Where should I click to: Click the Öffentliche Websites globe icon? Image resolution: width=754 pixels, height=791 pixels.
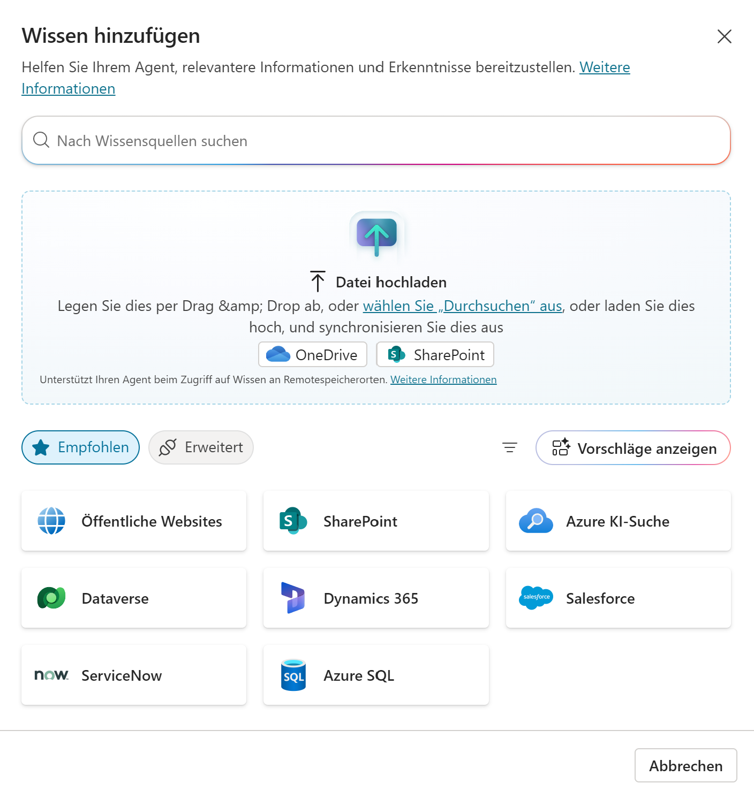pos(51,521)
